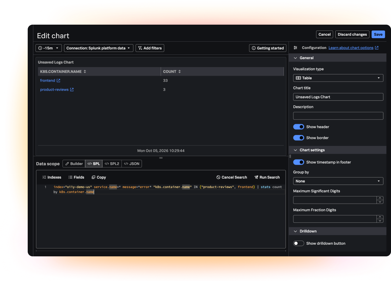Save the chart

(x=378, y=35)
